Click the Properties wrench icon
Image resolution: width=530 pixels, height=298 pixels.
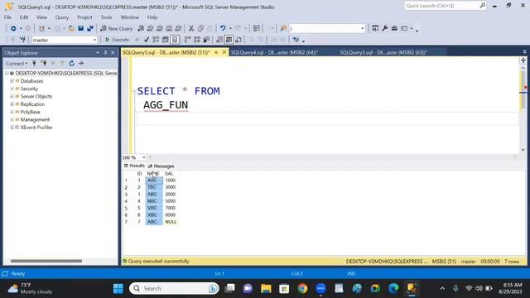(384, 29)
